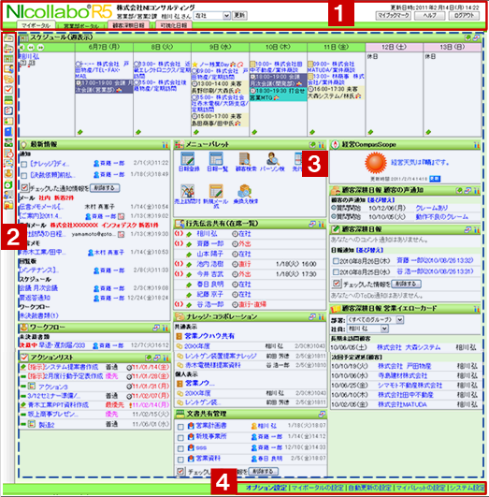Open the 顧客検索 building icon
The height and width of the screenshot is (497, 489).
[x=245, y=159]
